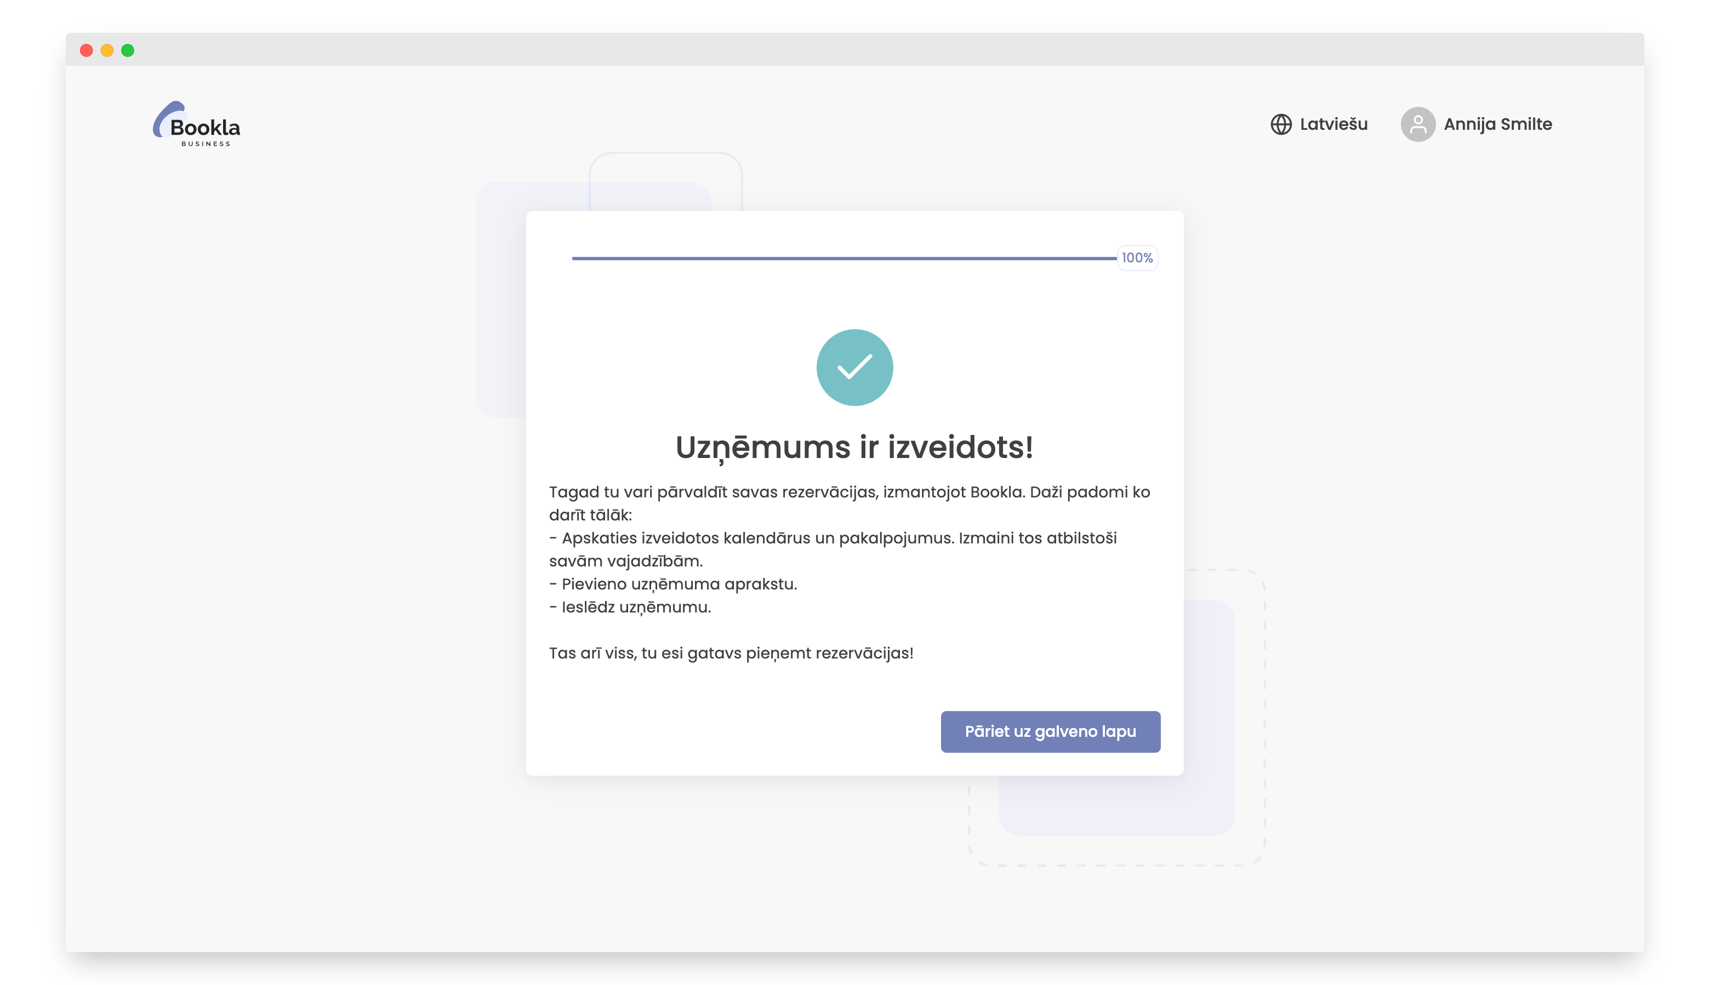Click the success dialog card
The height and width of the screenshot is (985, 1710).
[x=854, y=492]
